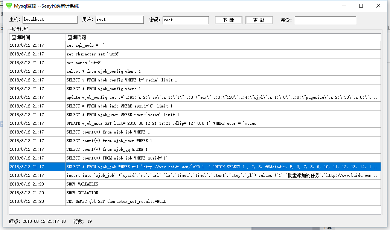The width and height of the screenshot is (390, 230).
Task: Sort by the 查询时间 column header
Action: (x=37, y=37)
